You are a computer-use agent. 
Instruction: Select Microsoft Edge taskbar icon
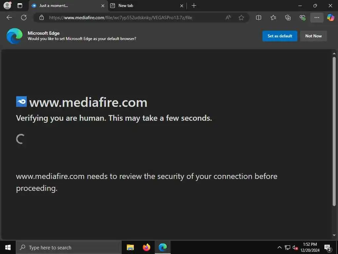[163, 247]
